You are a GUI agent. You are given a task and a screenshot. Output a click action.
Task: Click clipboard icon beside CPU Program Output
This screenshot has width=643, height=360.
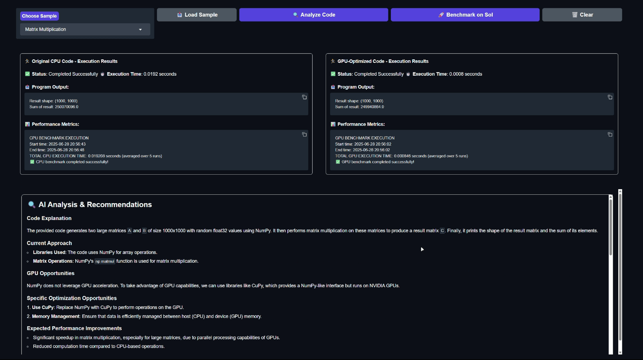coord(27,87)
